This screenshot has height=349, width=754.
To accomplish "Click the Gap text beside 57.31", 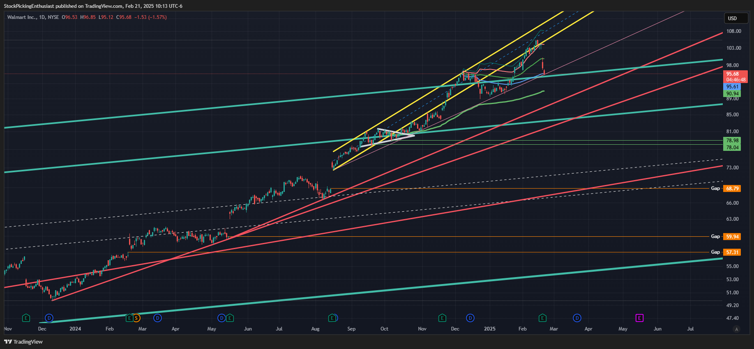I will click(x=715, y=252).
